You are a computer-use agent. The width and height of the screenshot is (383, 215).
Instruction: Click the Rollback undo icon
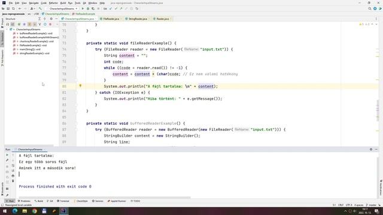(137, 8)
